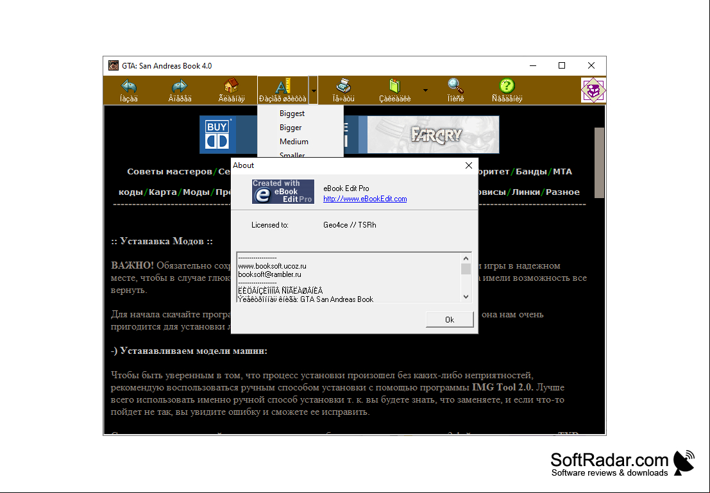The width and height of the screenshot is (710, 493).
Task: Open the Карта page link
Action: click(x=162, y=192)
